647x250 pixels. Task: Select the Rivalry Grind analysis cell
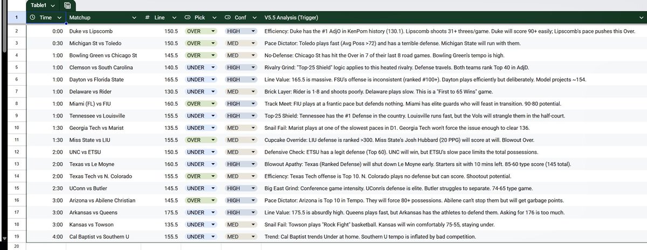tap(453, 67)
